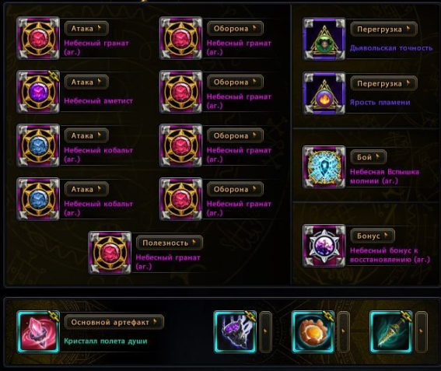Click the topmost Оборона button
Image resolution: width=441 pixels, height=371 pixels.
[x=235, y=29]
